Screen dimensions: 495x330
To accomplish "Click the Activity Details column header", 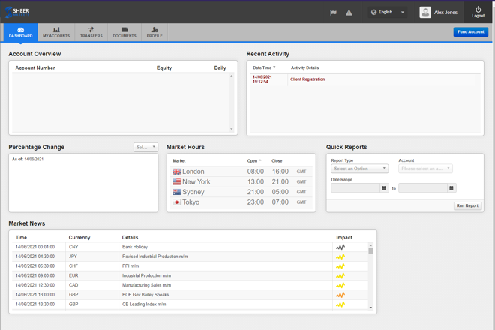I will [305, 67].
